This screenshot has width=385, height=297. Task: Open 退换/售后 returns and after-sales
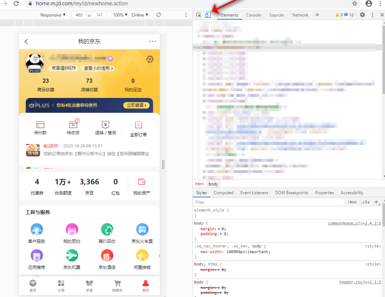tap(106, 128)
